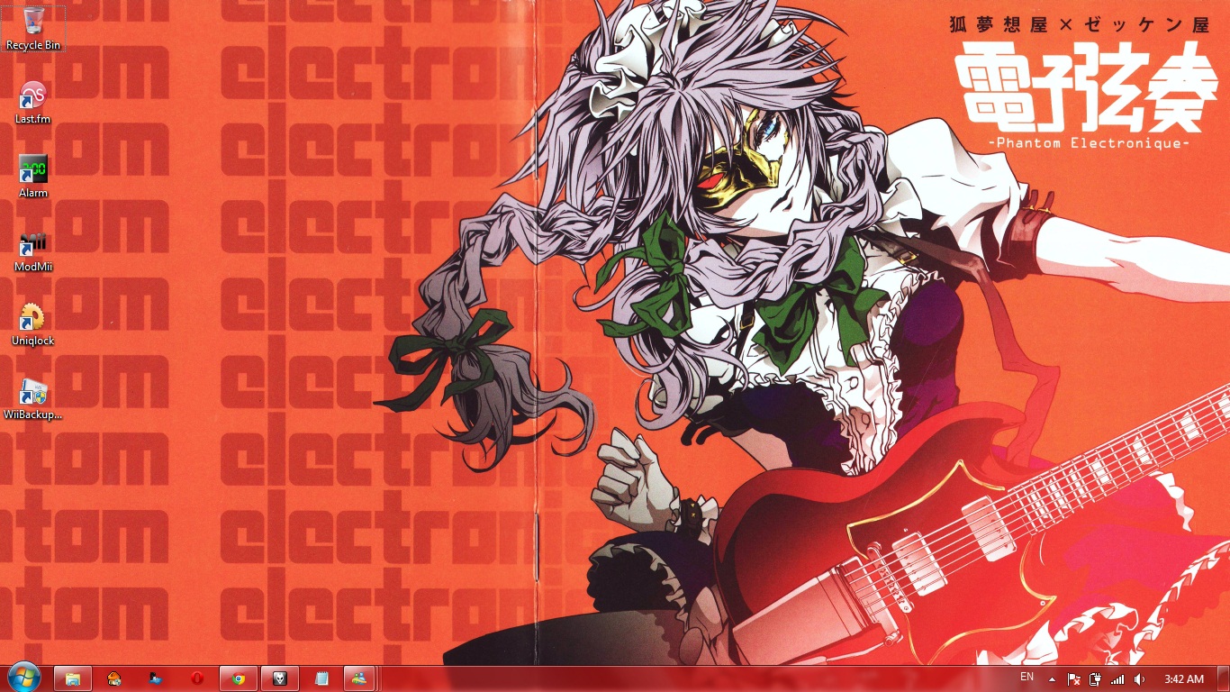Click the EN language indicator

(x=1027, y=677)
